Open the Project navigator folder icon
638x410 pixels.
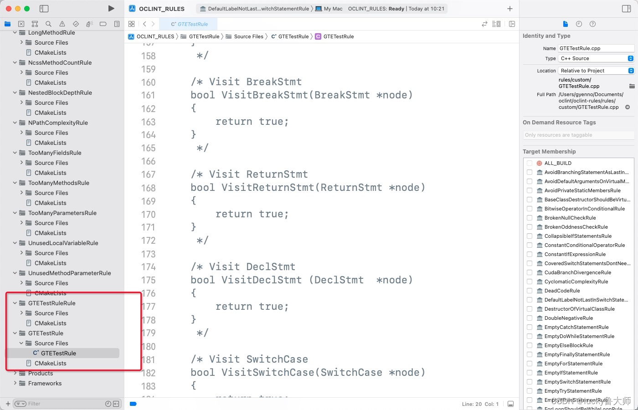7,24
